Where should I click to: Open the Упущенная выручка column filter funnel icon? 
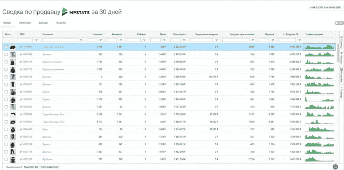point(217,40)
